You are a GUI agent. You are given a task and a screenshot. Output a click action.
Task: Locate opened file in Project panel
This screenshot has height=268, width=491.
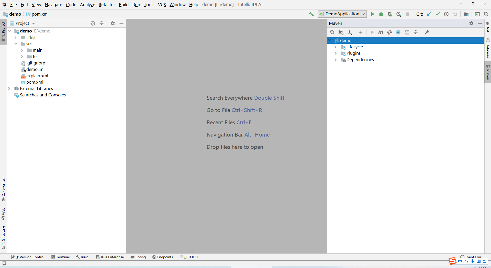click(x=93, y=23)
